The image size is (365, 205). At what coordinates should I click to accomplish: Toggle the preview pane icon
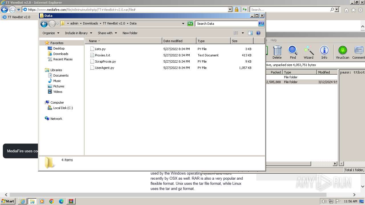(x=250, y=33)
